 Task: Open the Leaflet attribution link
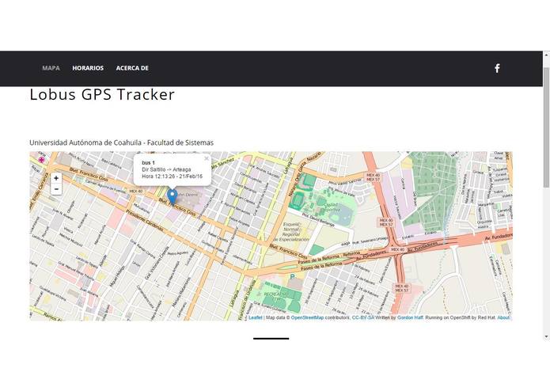click(x=256, y=317)
